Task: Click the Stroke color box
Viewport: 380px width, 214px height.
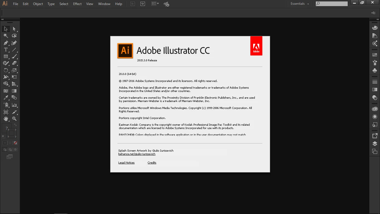Action: [x=12, y=134]
